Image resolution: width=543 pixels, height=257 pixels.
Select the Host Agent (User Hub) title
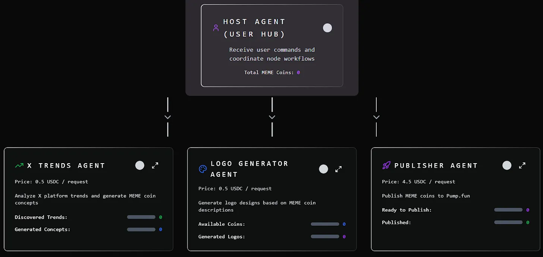pyautogui.click(x=254, y=28)
